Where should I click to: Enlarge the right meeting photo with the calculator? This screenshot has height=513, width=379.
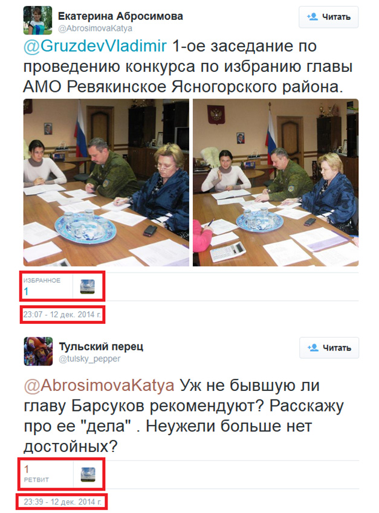coord(276,182)
